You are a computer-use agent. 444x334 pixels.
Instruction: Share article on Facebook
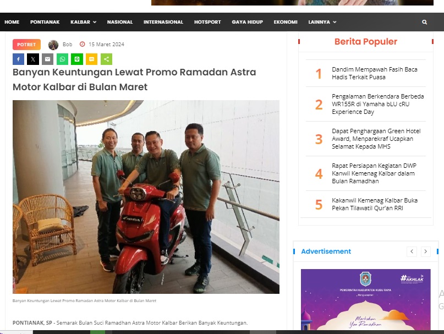[x=18, y=59]
